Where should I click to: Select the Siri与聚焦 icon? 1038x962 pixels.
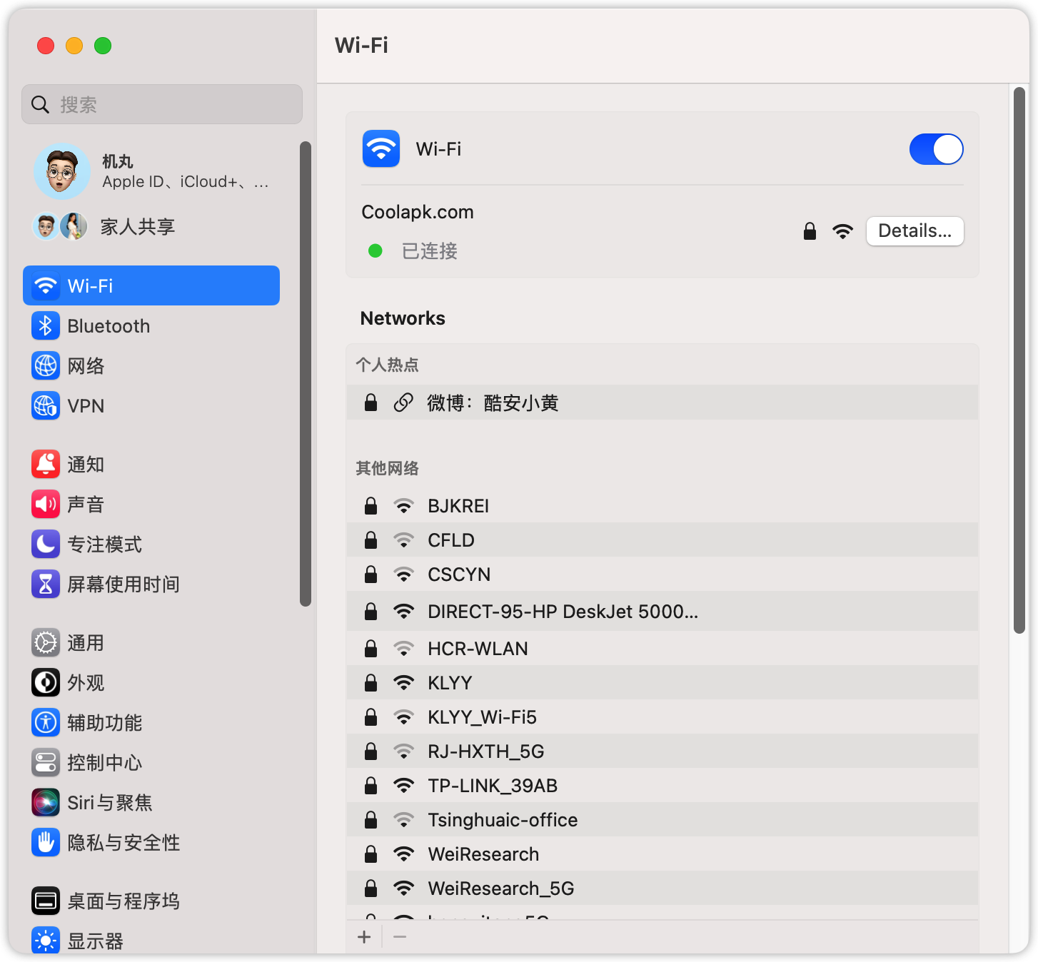pyautogui.click(x=46, y=803)
